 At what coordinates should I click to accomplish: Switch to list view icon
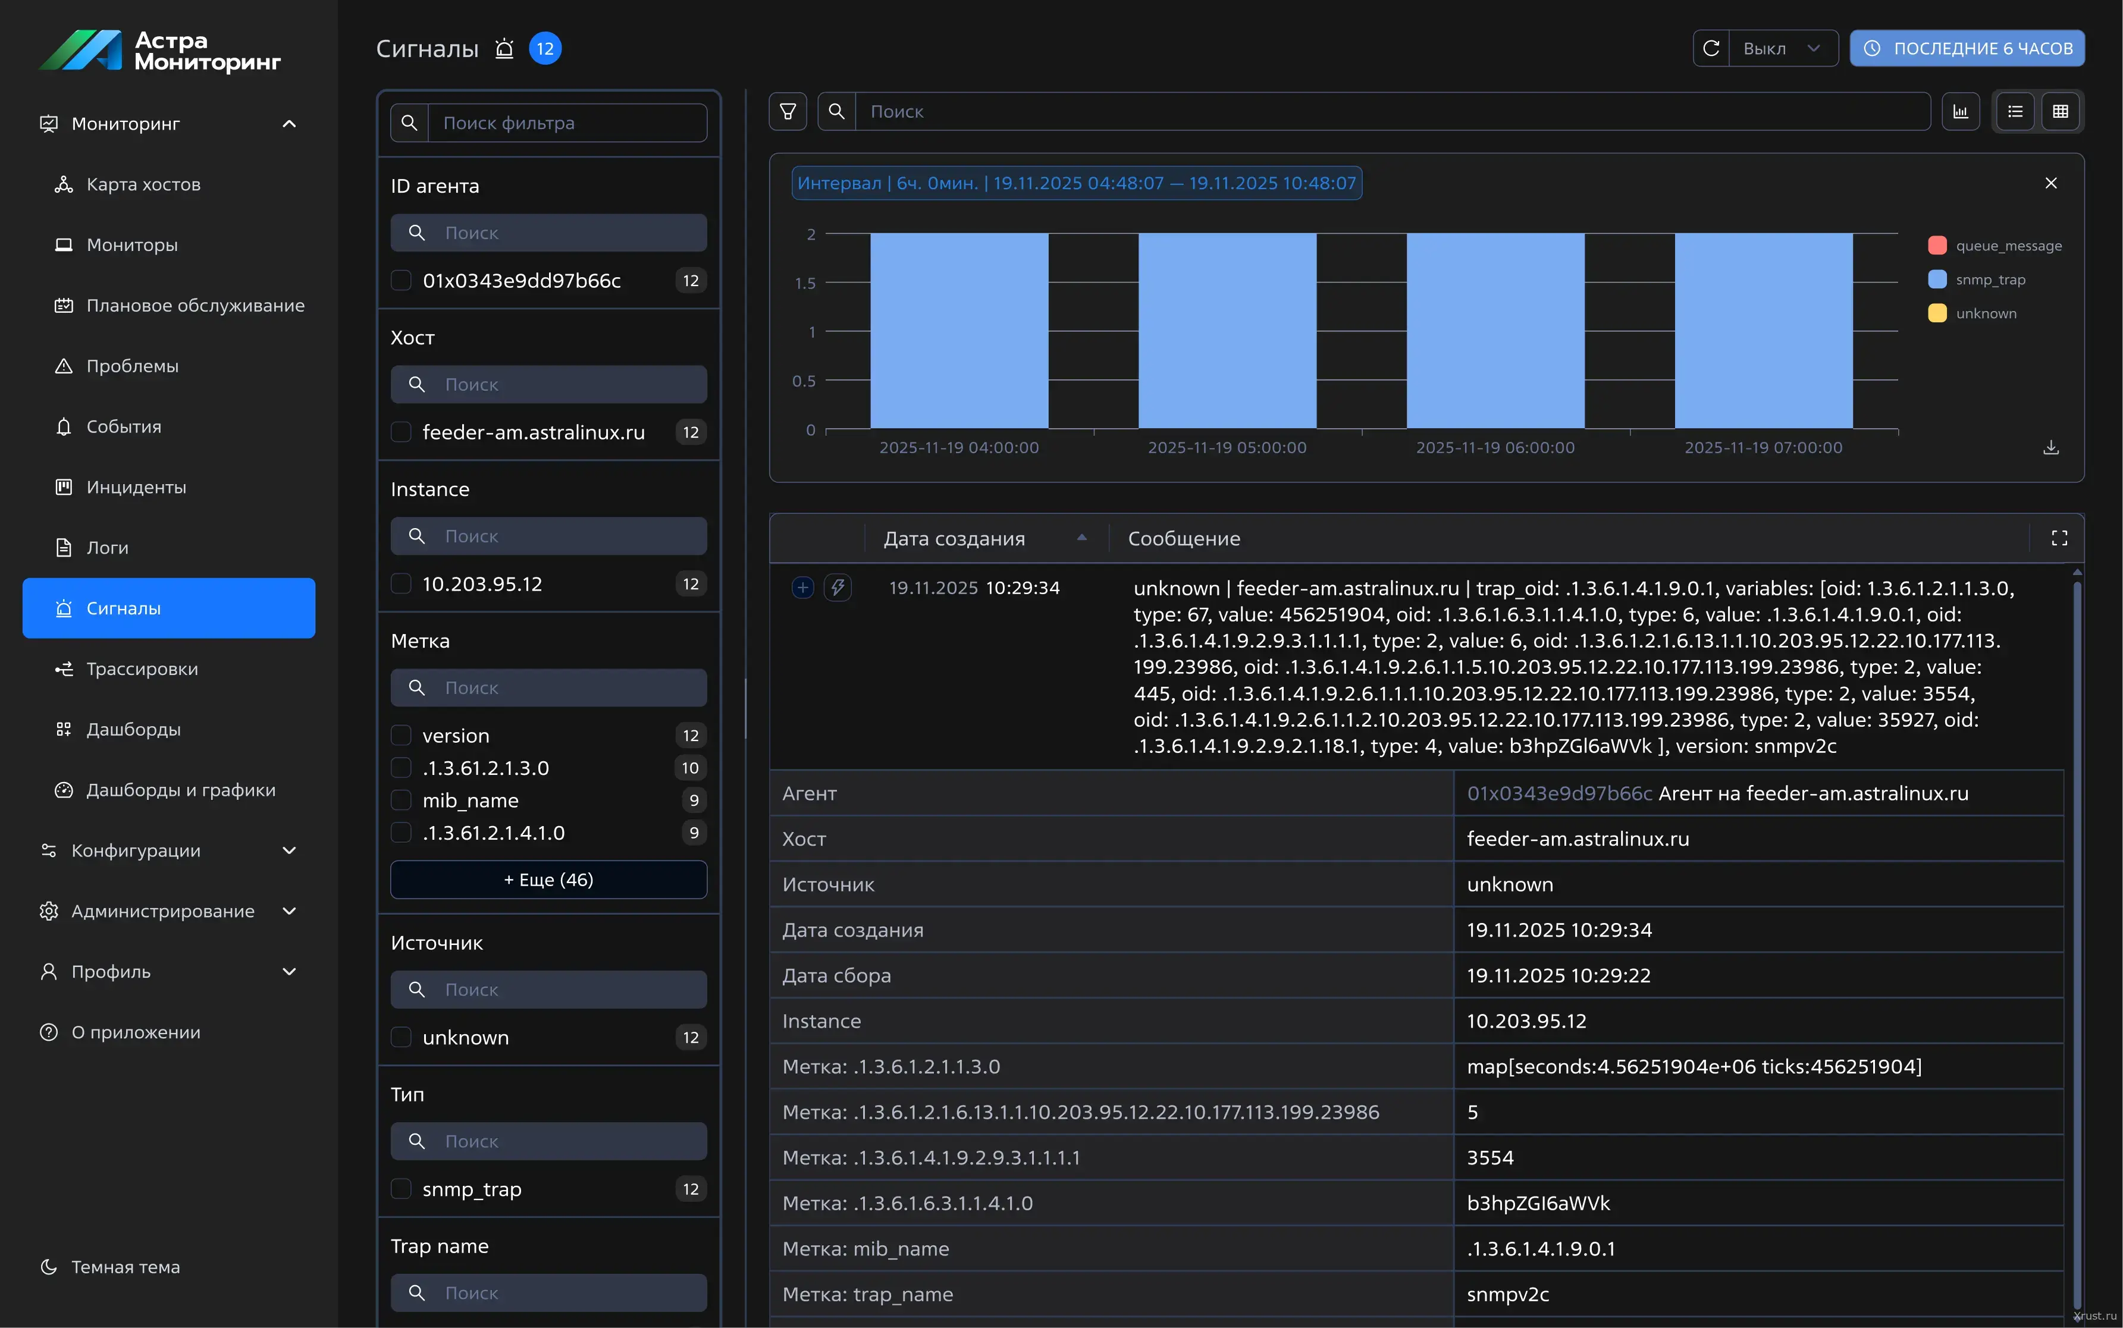(2015, 112)
